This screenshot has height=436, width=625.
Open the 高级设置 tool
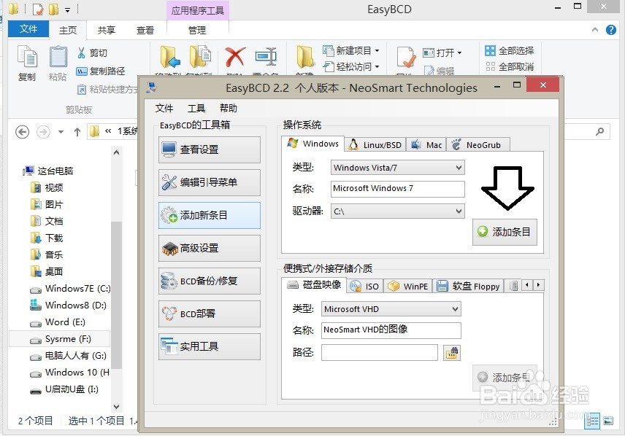[x=209, y=248]
